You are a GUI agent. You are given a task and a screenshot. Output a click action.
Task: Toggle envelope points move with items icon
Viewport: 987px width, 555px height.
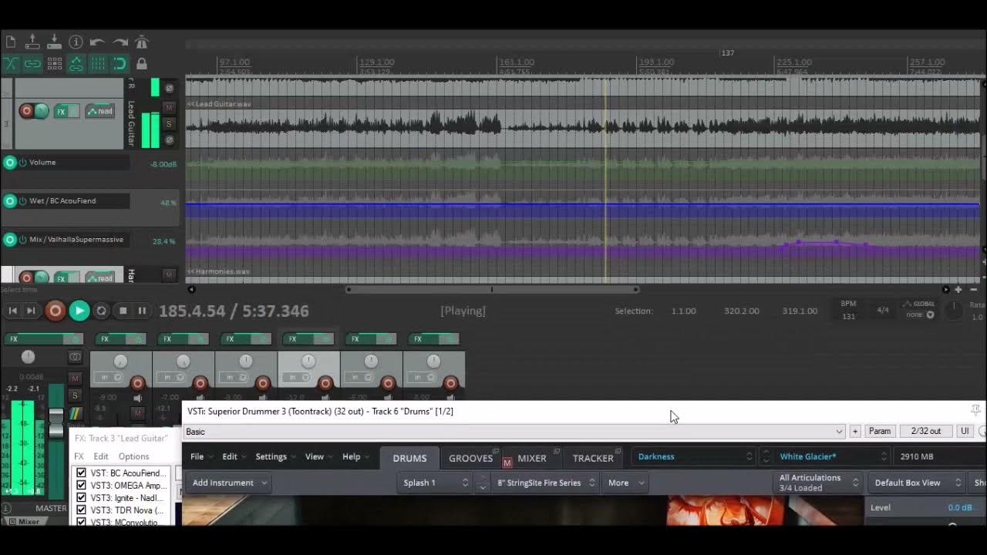[76, 63]
